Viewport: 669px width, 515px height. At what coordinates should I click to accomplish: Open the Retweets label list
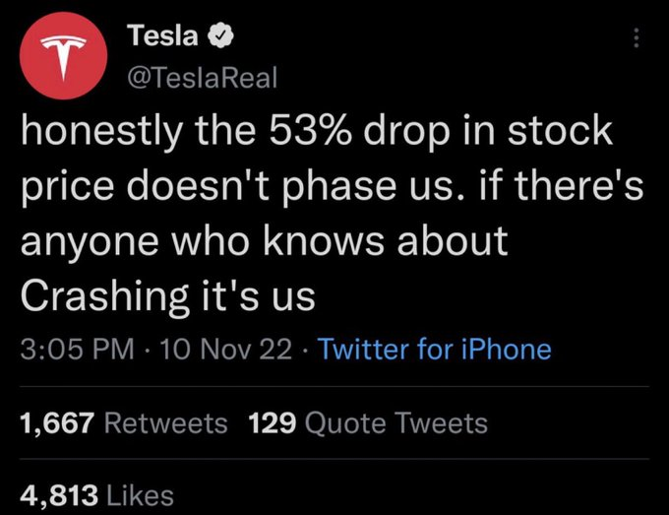coord(166,423)
